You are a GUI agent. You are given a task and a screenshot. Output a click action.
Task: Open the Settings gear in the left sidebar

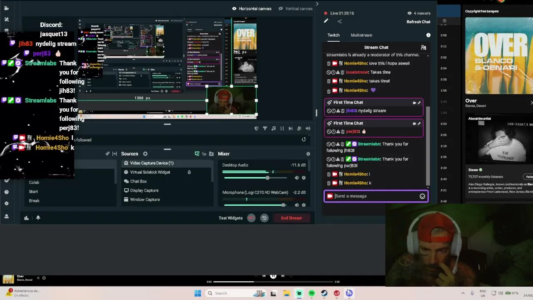pos(6,203)
